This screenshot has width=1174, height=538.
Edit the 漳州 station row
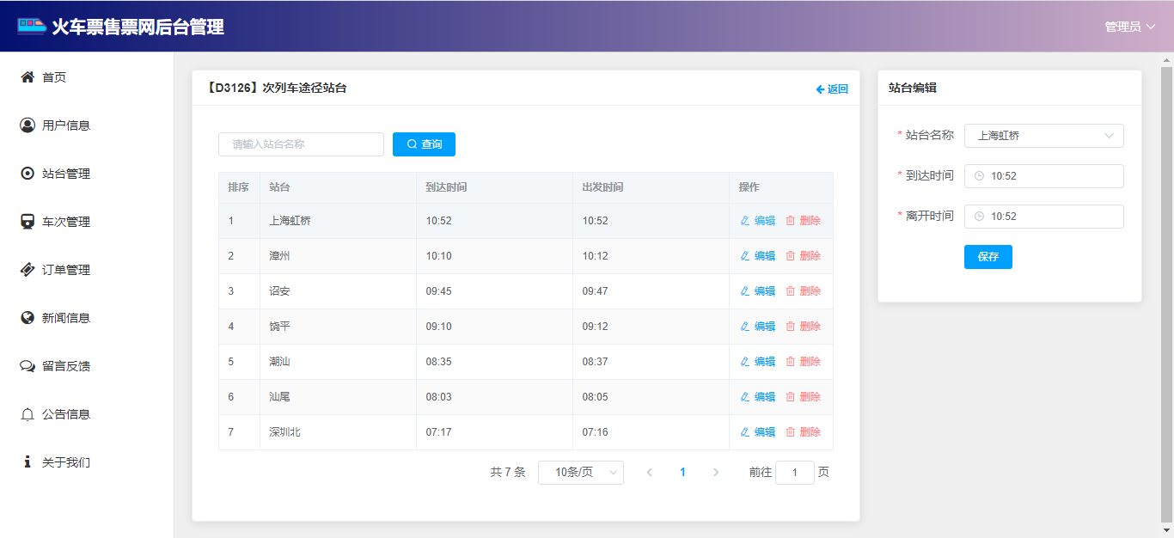pos(757,256)
